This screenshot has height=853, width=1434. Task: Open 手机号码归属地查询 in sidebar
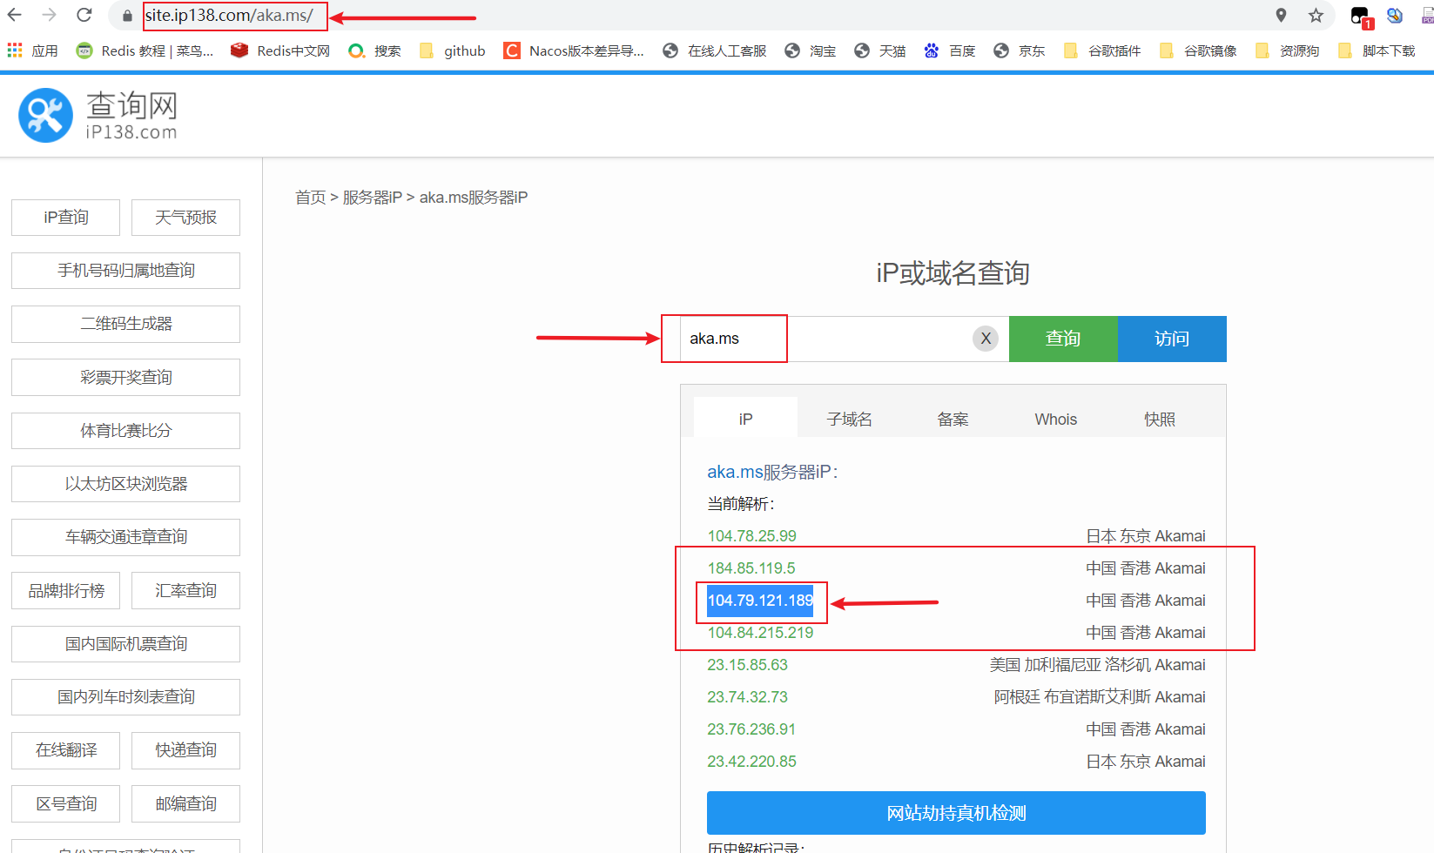pyautogui.click(x=125, y=271)
